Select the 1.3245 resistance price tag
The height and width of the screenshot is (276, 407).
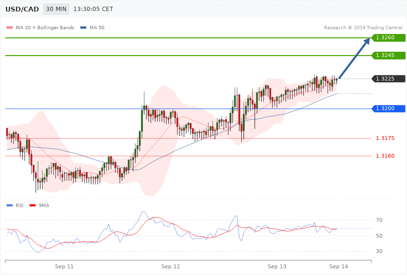389,55
